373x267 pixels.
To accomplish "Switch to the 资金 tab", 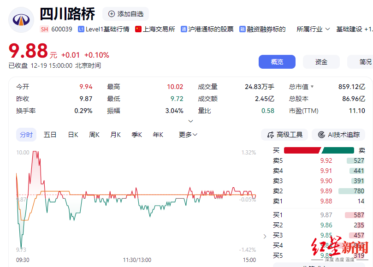I will (x=321, y=62).
